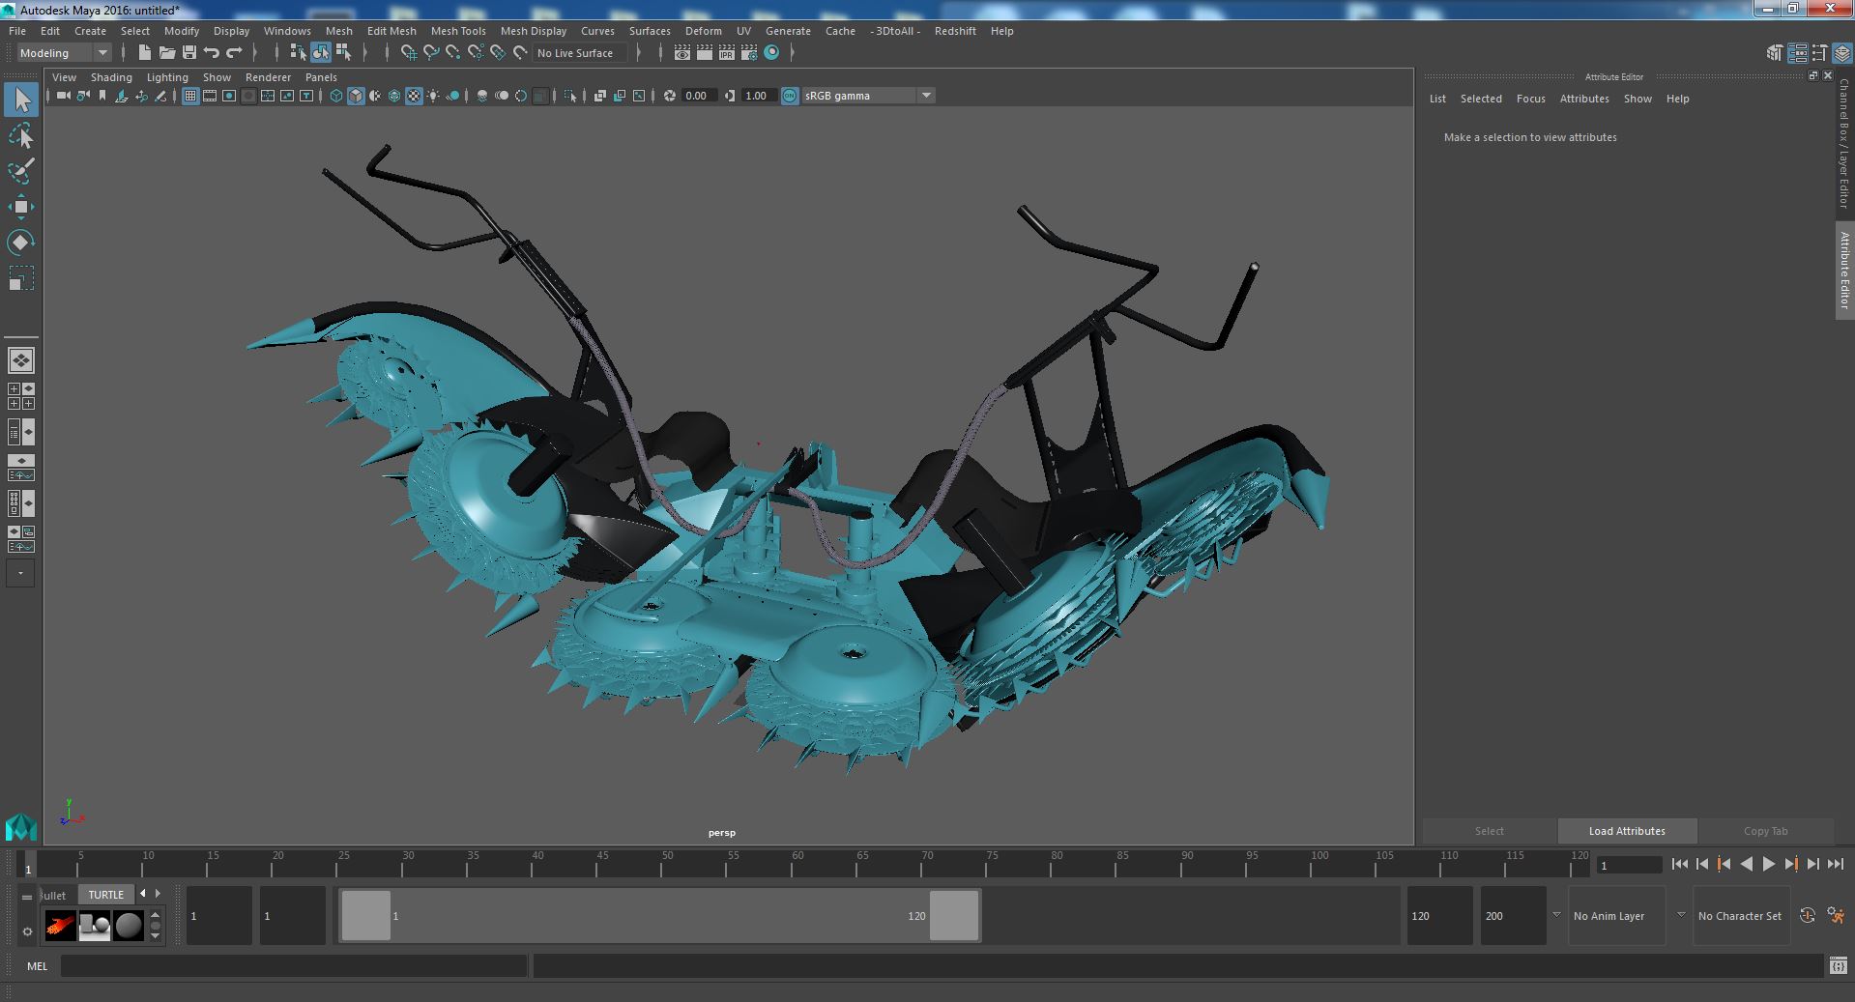This screenshot has width=1855, height=1002.
Task: Open the shelf options gear menu
Action: (27, 931)
